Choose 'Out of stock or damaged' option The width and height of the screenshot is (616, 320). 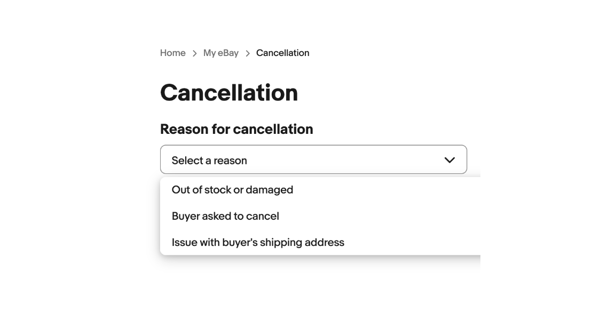pyautogui.click(x=232, y=190)
